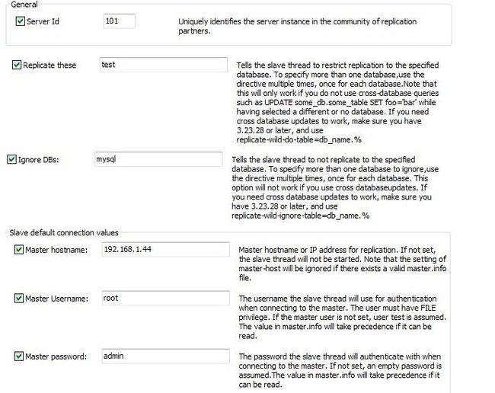Uncheck the Master Username checkbox
Viewport: 495px width, 393px height.
[x=19, y=298]
